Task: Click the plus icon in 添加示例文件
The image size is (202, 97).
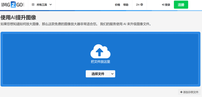Action: 181,92
